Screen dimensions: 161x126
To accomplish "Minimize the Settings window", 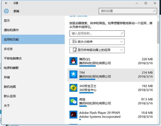I will click(137, 3).
